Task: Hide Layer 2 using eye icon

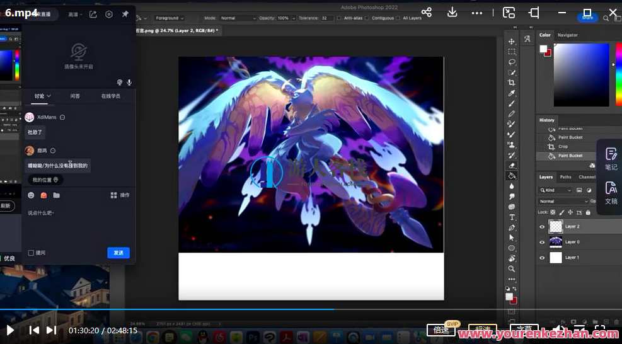Action: (x=542, y=227)
